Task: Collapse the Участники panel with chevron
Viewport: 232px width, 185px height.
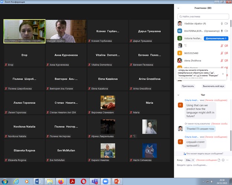Action: [179, 8]
